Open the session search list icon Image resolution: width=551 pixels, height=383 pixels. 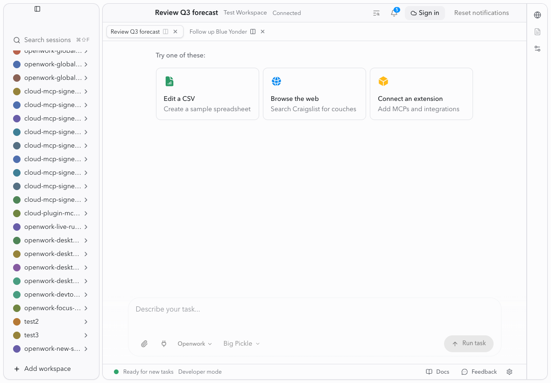click(x=376, y=14)
